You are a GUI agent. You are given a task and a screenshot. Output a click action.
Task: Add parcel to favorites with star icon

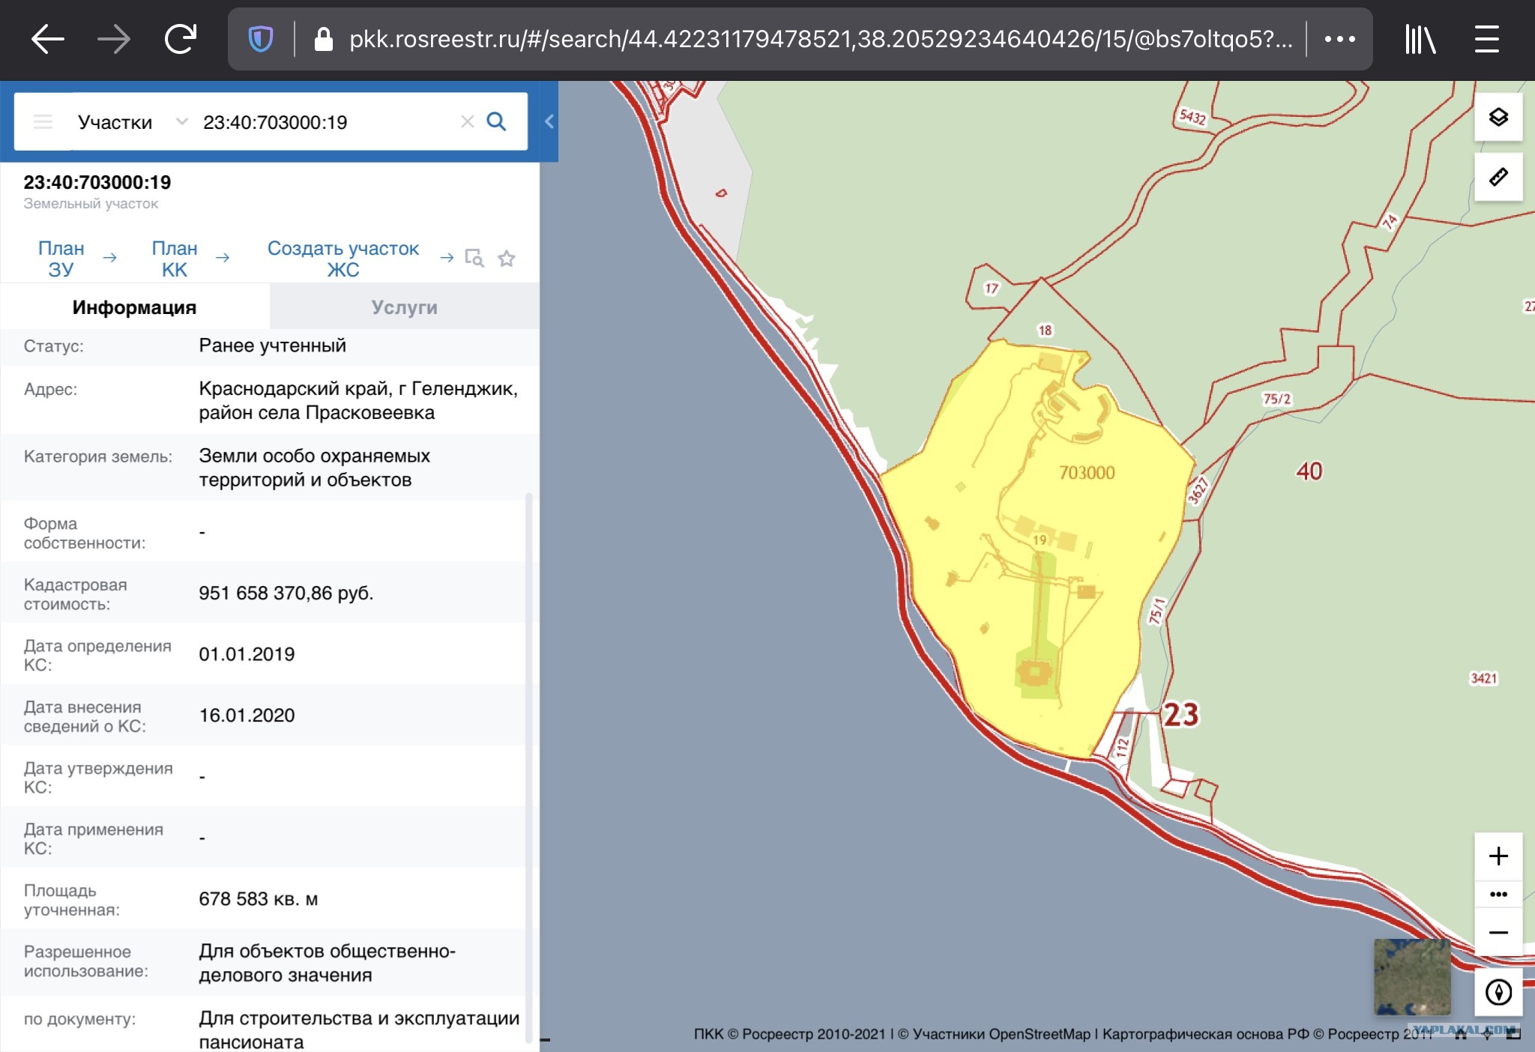507,258
